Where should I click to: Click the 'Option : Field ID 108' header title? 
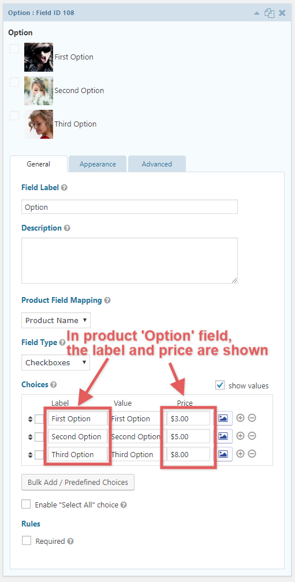coord(41,13)
